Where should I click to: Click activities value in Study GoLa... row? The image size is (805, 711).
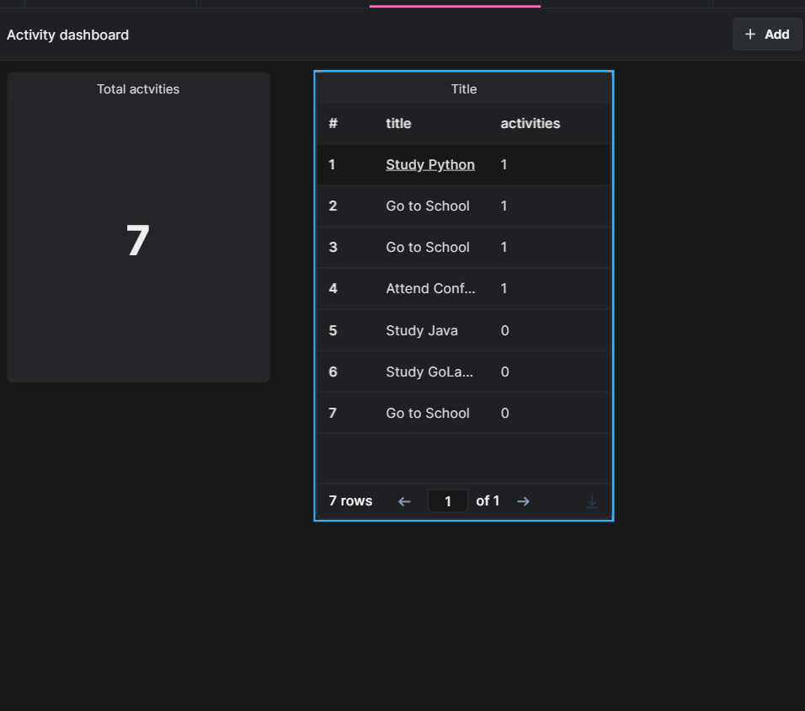[504, 372]
